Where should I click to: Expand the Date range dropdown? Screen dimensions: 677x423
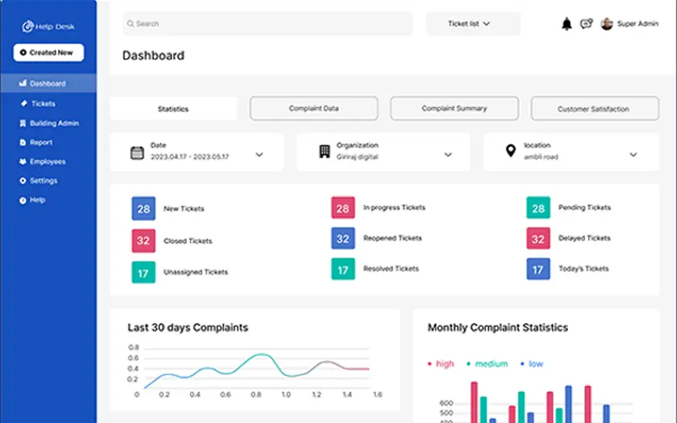pos(259,154)
